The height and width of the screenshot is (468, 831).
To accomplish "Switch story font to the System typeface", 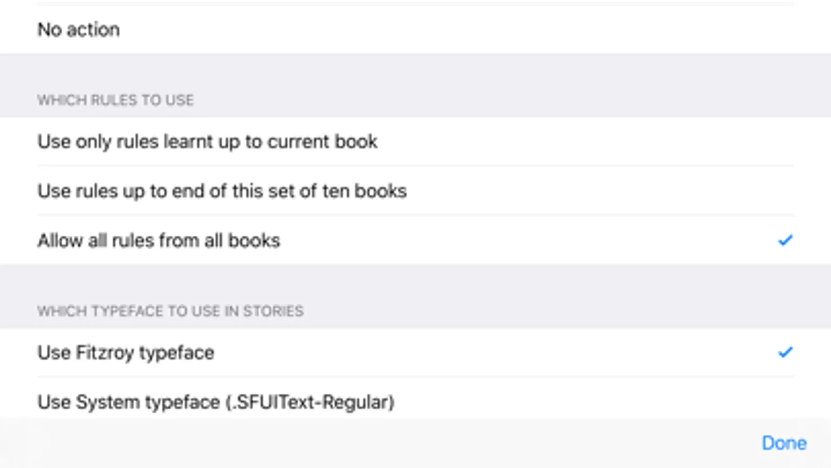I will coord(216,402).
